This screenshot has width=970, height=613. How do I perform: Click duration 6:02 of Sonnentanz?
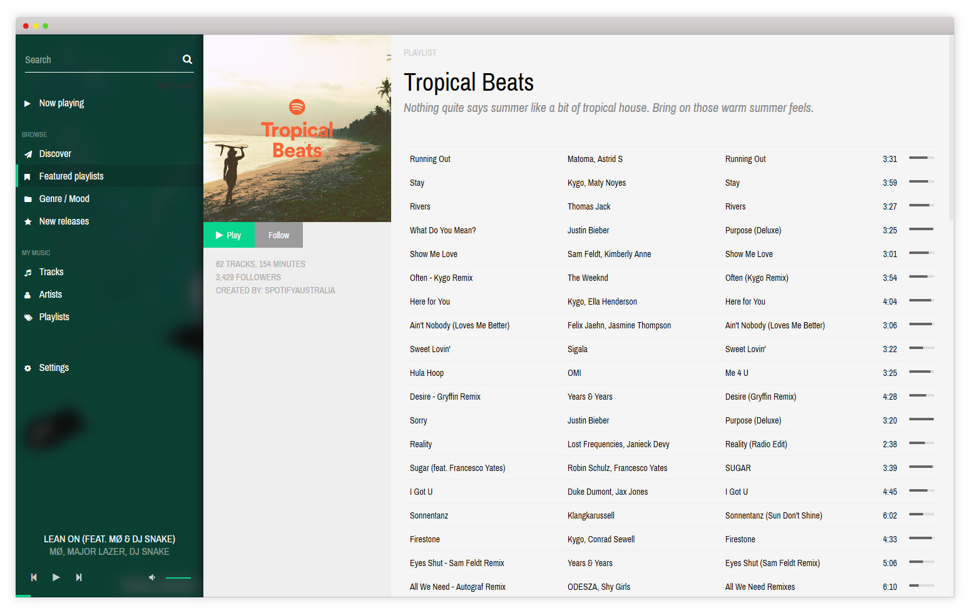pos(890,515)
